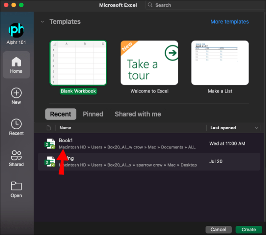Select the Welcome to Excel tour template

click(x=149, y=63)
